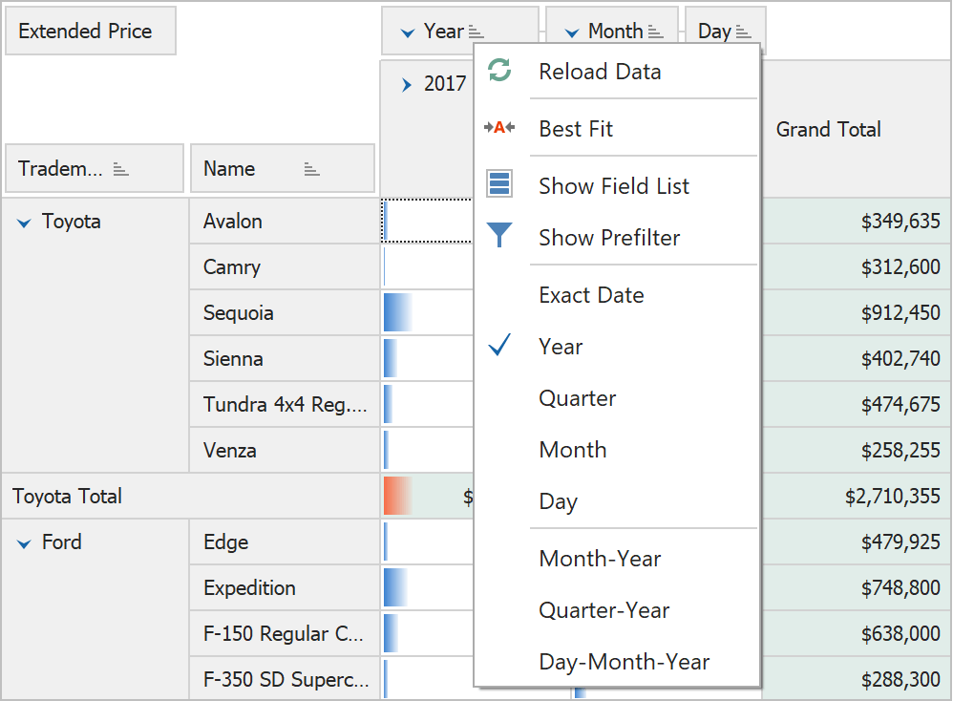The image size is (953, 701).
Task: Expand the 2017 year column
Action: coord(407,84)
